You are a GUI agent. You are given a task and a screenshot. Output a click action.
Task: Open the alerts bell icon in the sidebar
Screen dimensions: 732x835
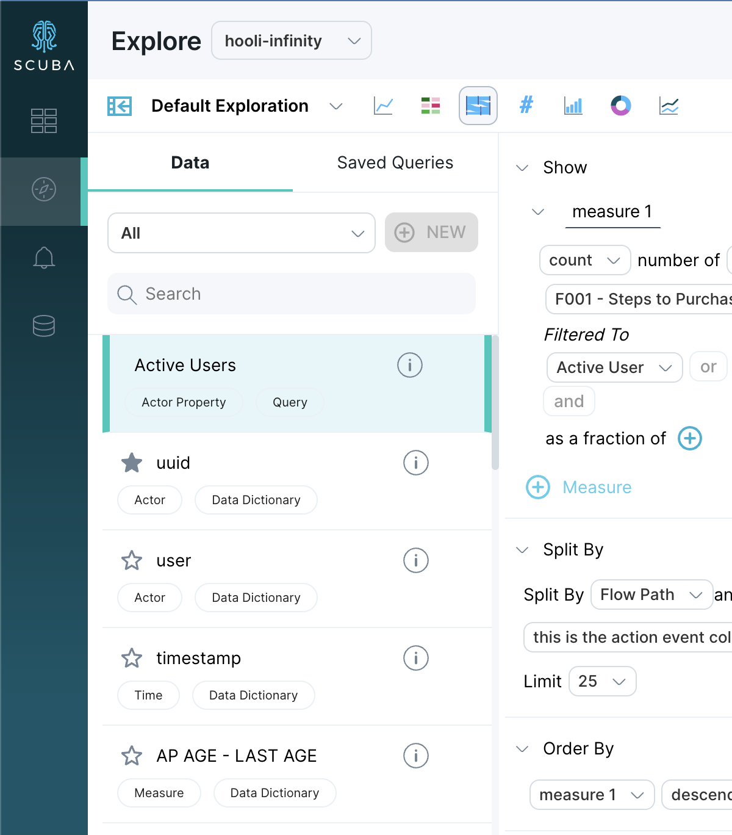tap(44, 258)
